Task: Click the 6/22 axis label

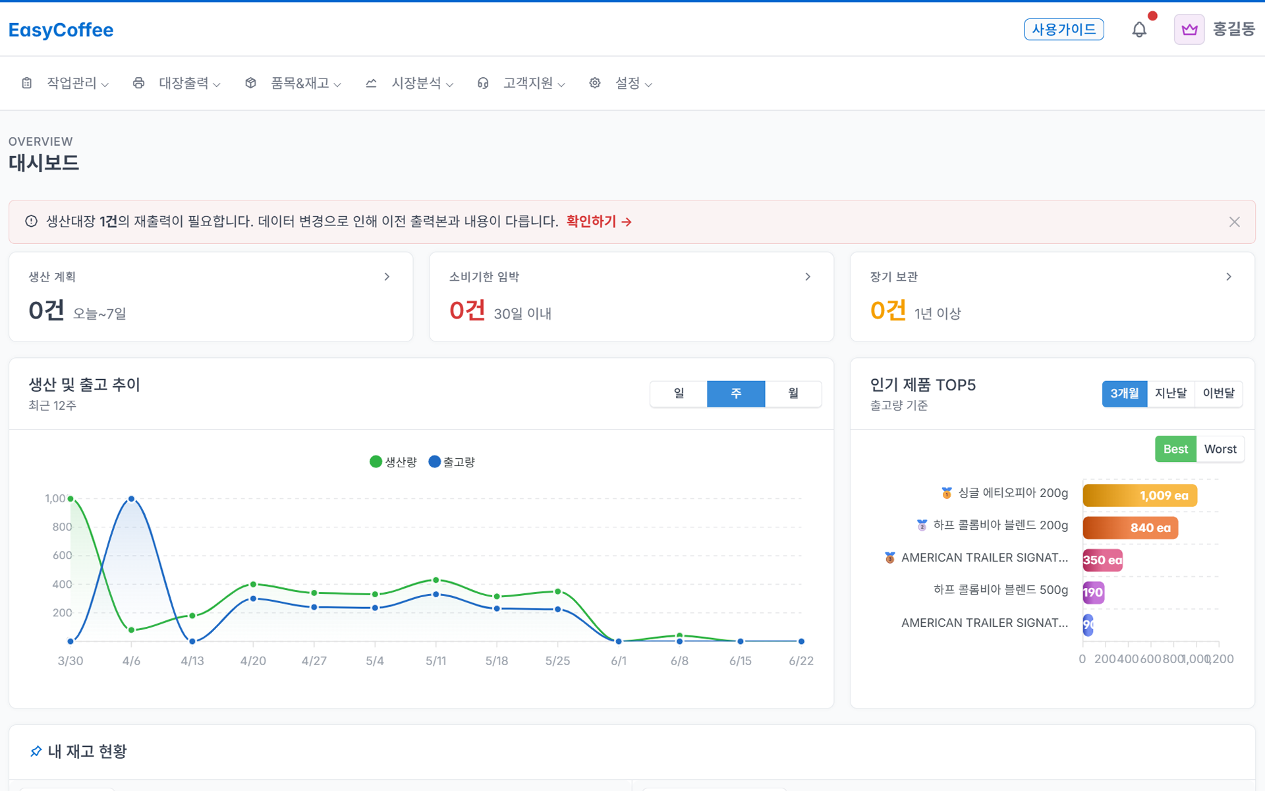Action: click(x=801, y=661)
